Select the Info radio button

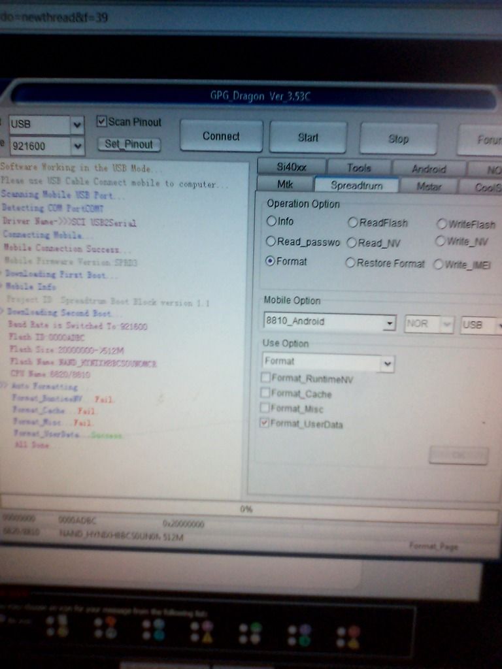coord(271,221)
